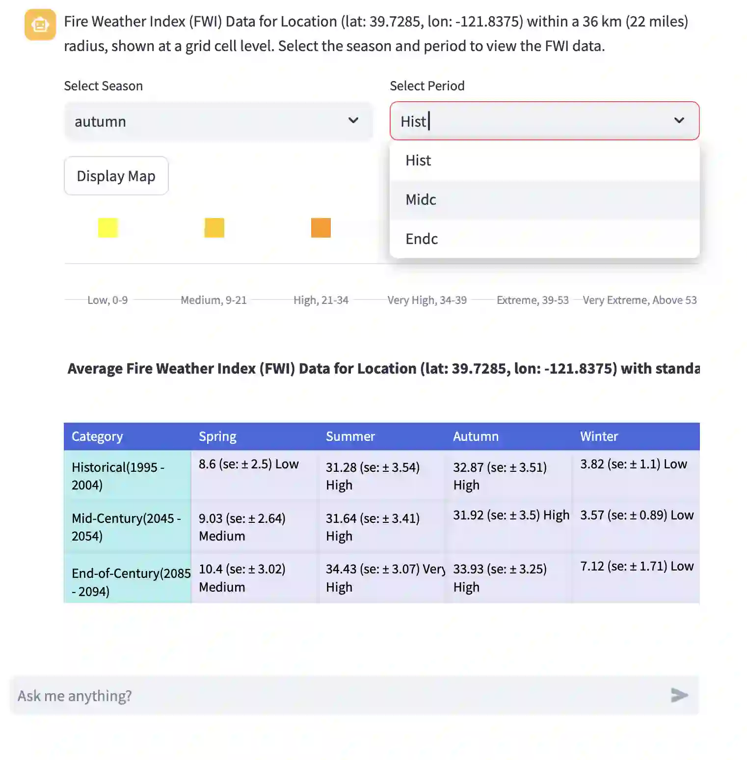Click the cell '3.57 (se: ± 0.89) Low'
Image resolution: width=747 pixels, height=760 pixels.
(x=636, y=527)
